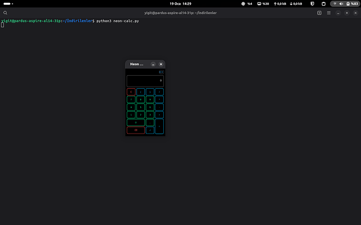Screen dimensions: 361x225
Task: Click the shield icon in top panel
Action: pyautogui.click(x=312, y=4)
